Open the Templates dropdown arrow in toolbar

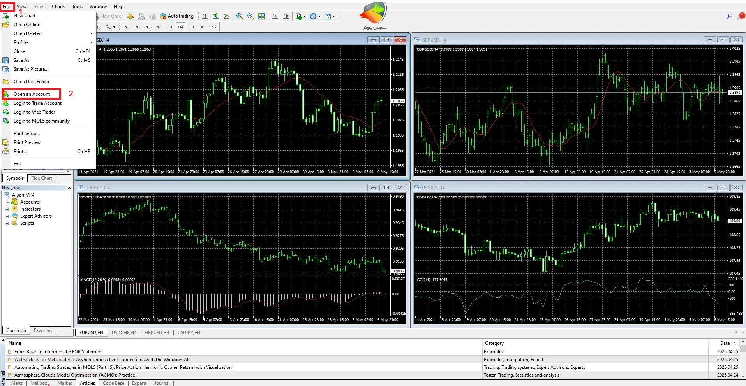tap(334, 16)
